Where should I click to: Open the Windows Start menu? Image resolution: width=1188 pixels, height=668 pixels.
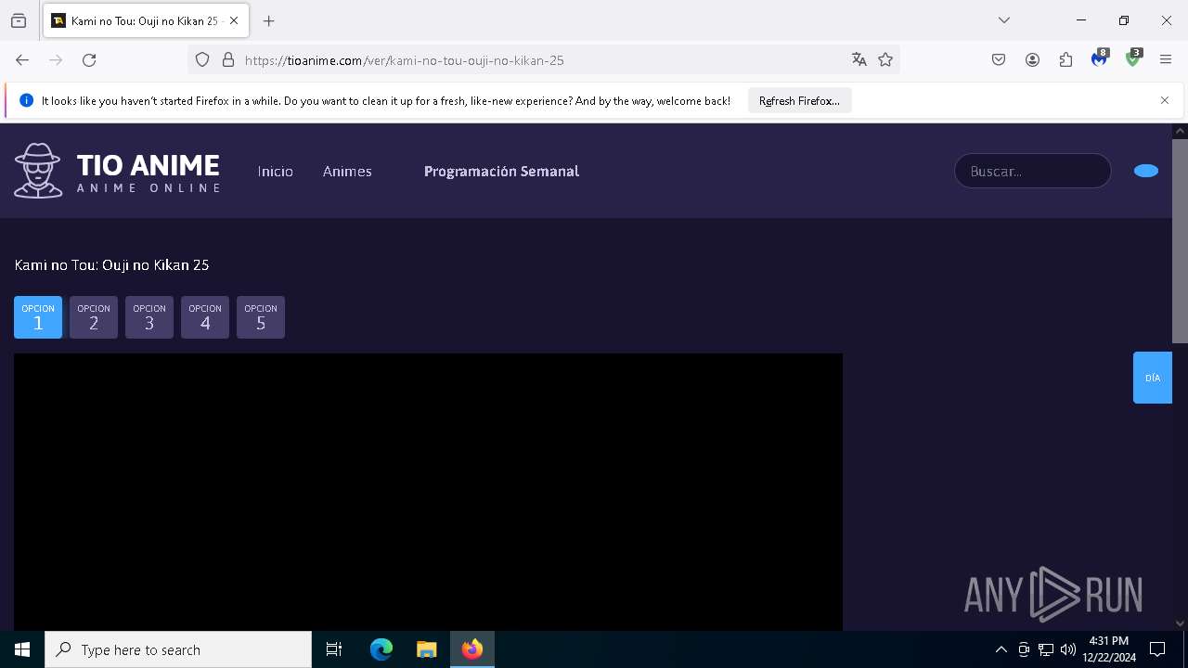22,649
